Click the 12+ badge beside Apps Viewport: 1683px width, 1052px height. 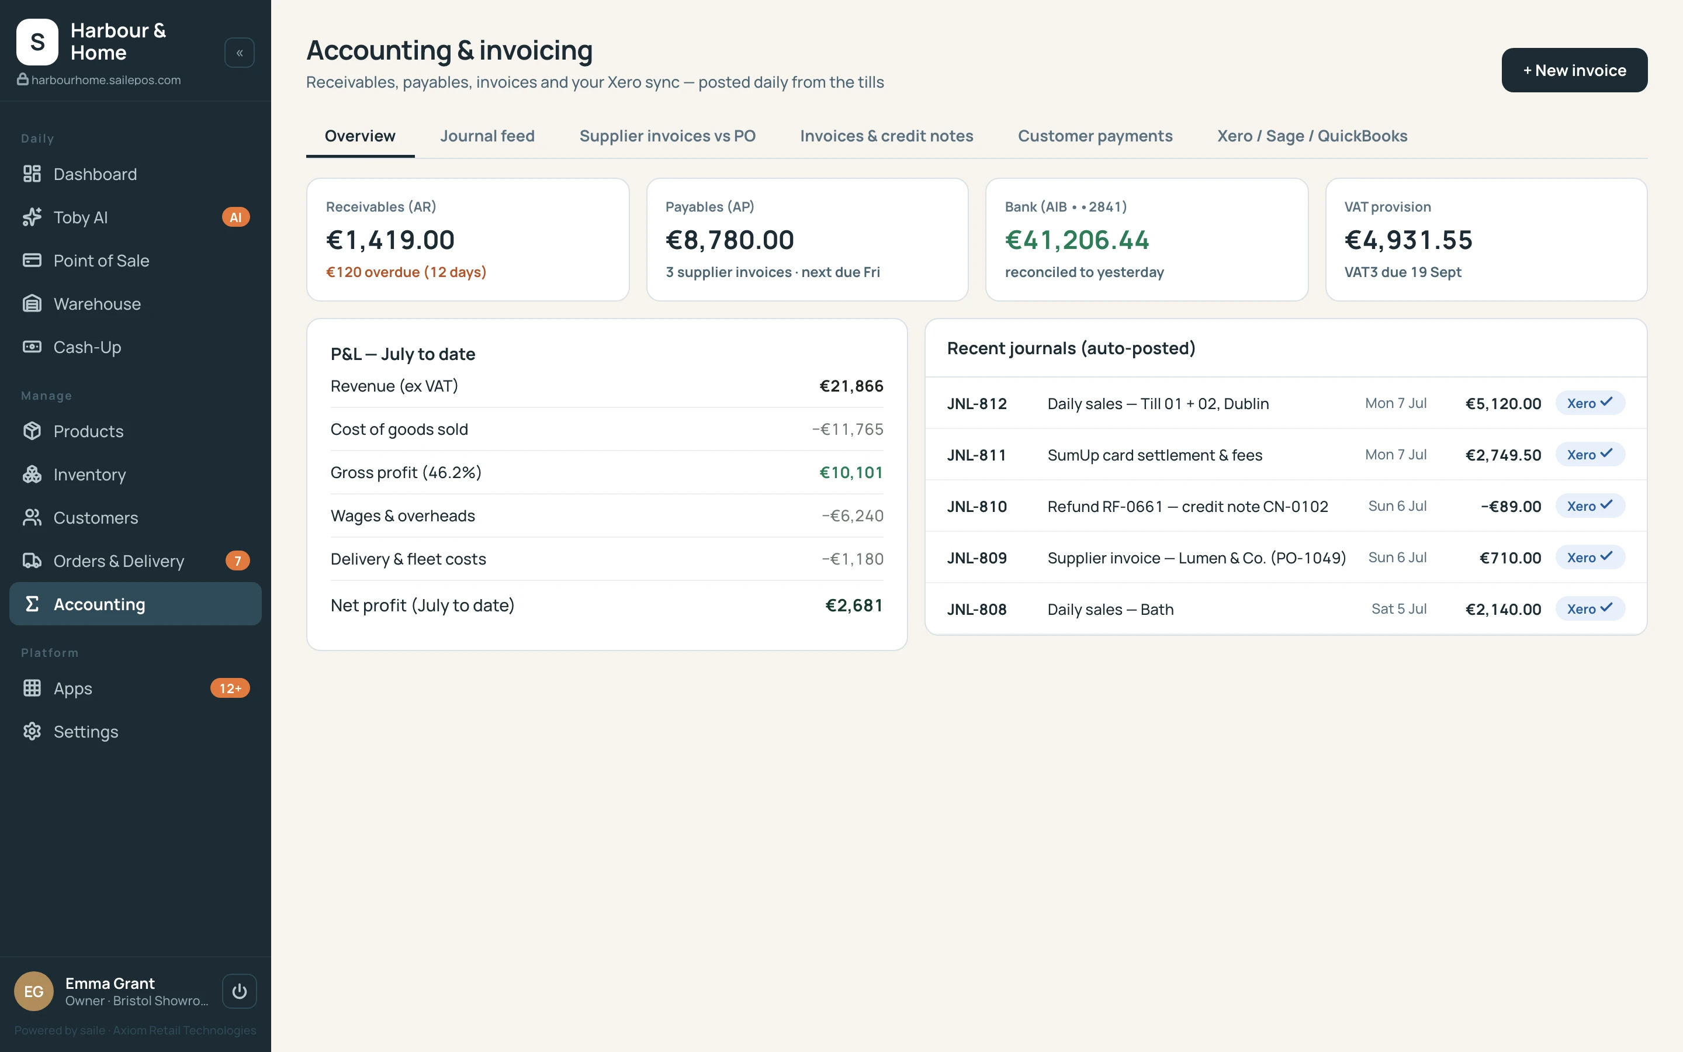[x=230, y=688]
